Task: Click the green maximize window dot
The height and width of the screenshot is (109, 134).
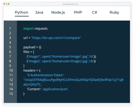Action: pos(8,4)
